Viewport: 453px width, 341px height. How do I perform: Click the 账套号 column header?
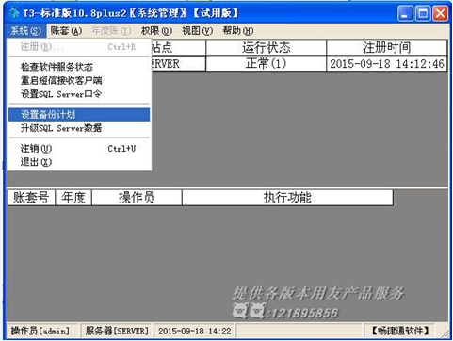click(x=31, y=198)
